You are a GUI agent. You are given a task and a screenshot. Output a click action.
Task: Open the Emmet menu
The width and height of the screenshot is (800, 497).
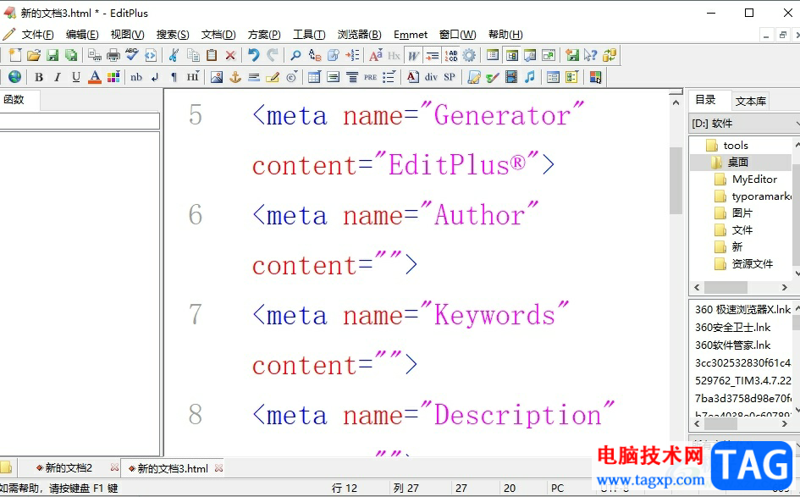(x=411, y=34)
